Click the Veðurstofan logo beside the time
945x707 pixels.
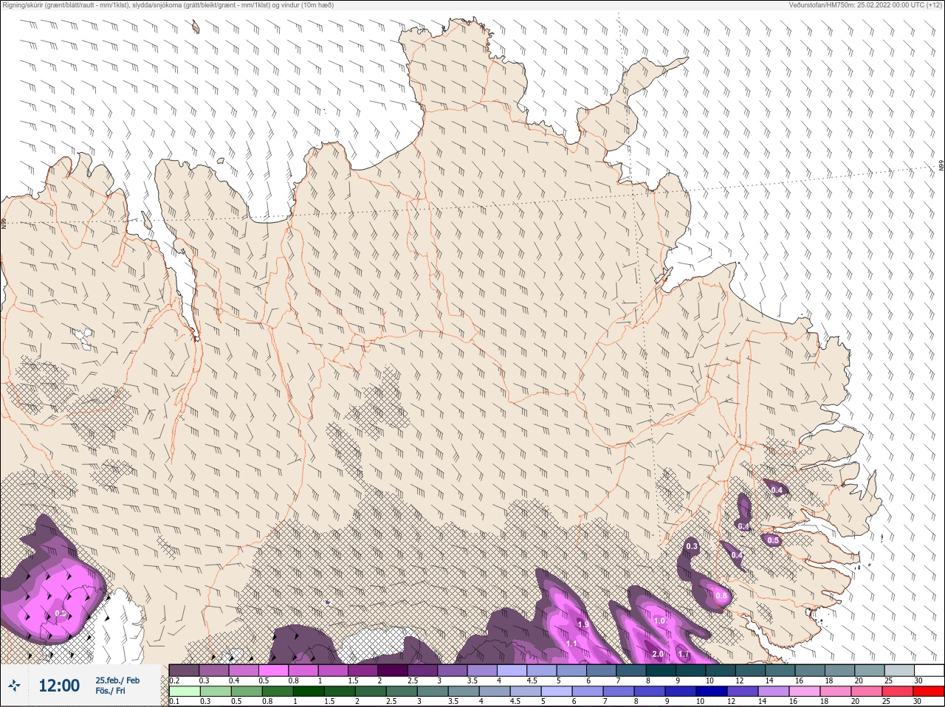click(14, 686)
